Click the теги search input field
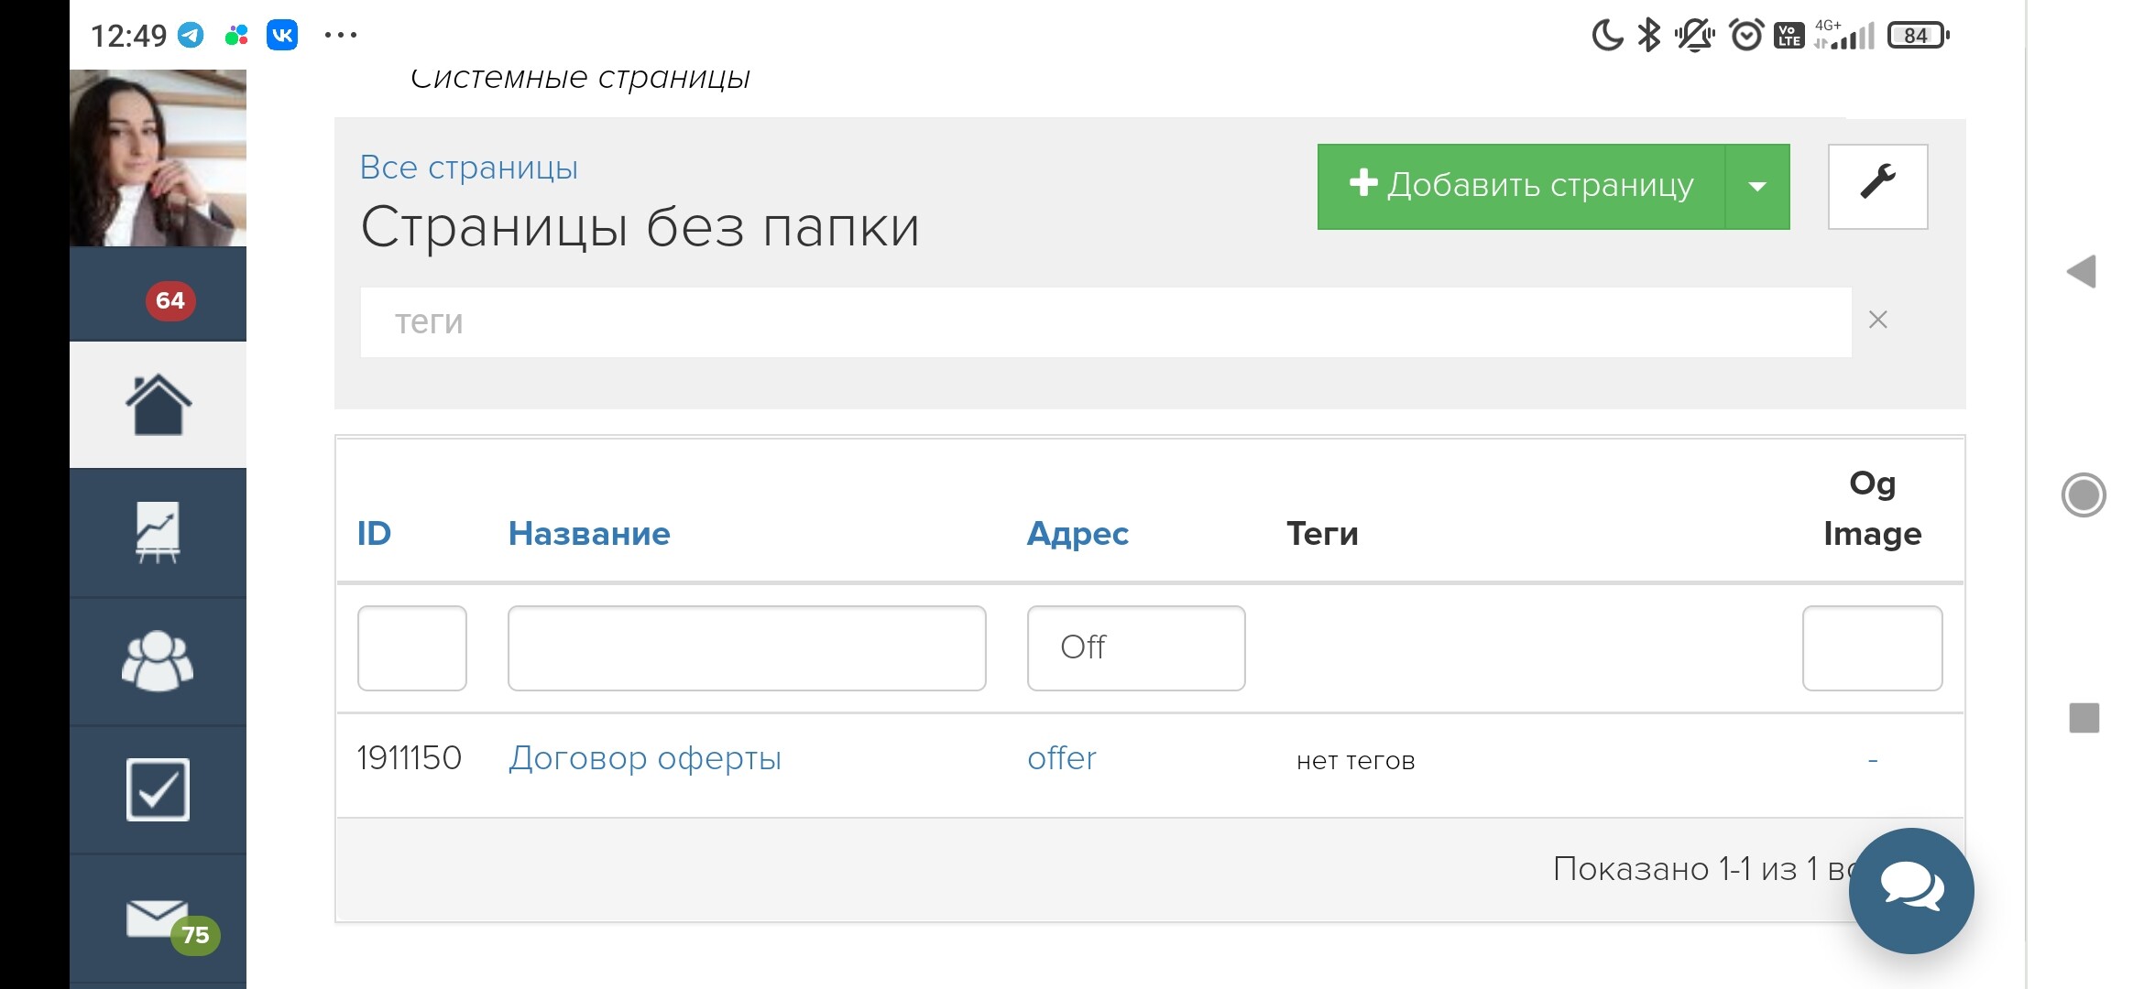 (x=1105, y=322)
